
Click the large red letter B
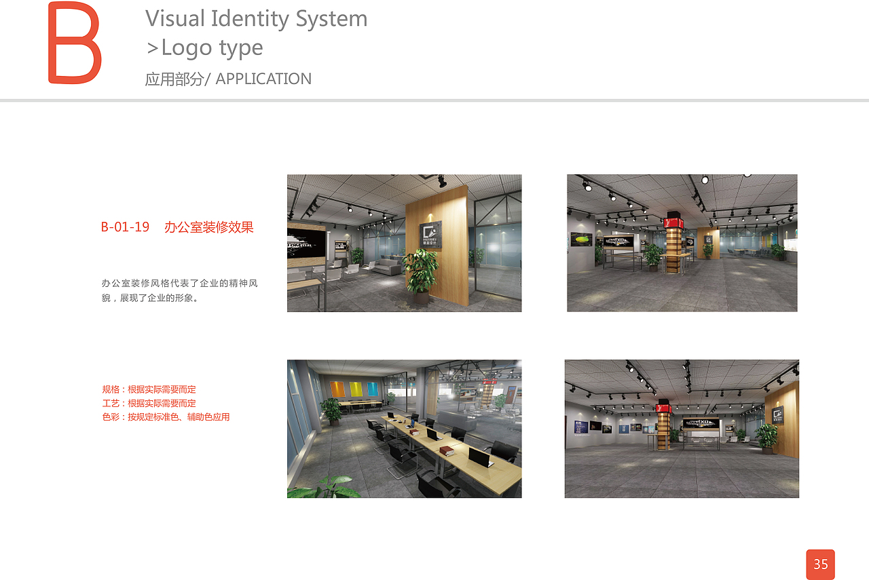75,43
